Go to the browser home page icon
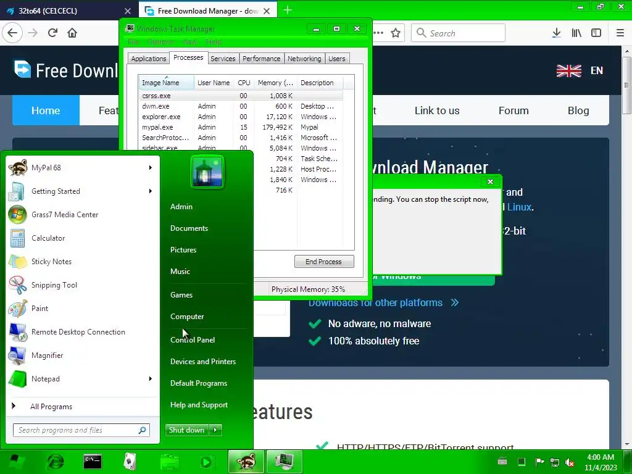The image size is (632, 474). [72, 33]
